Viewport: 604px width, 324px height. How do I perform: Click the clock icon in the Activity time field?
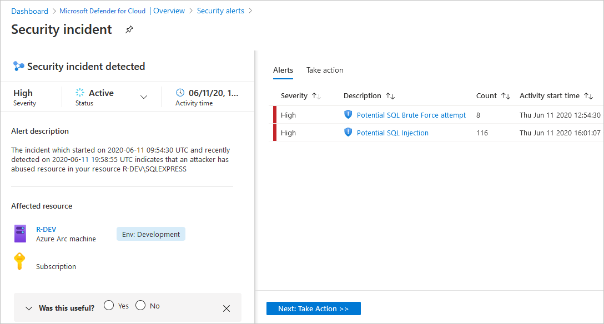[179, 92]
